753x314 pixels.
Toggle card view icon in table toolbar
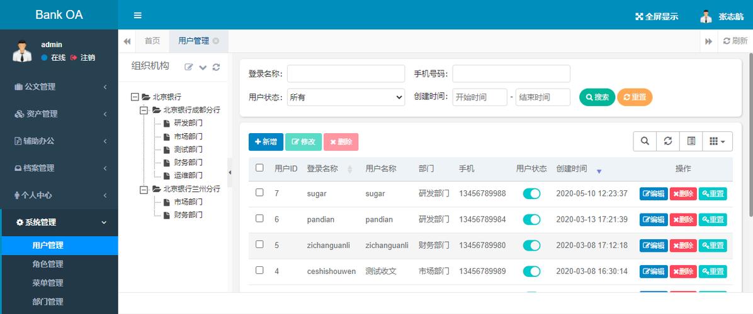tap(691, 141)
